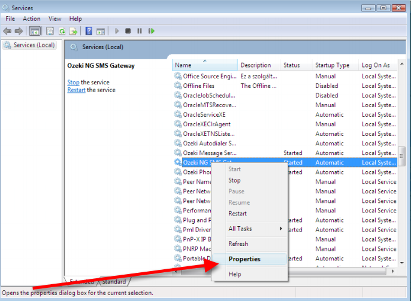Image resolution: width=411 pixels, height=301 pixels.
Task: Click gear icon beside Office Source Engine
Action: pyautogui.click(x=178, y=76)
